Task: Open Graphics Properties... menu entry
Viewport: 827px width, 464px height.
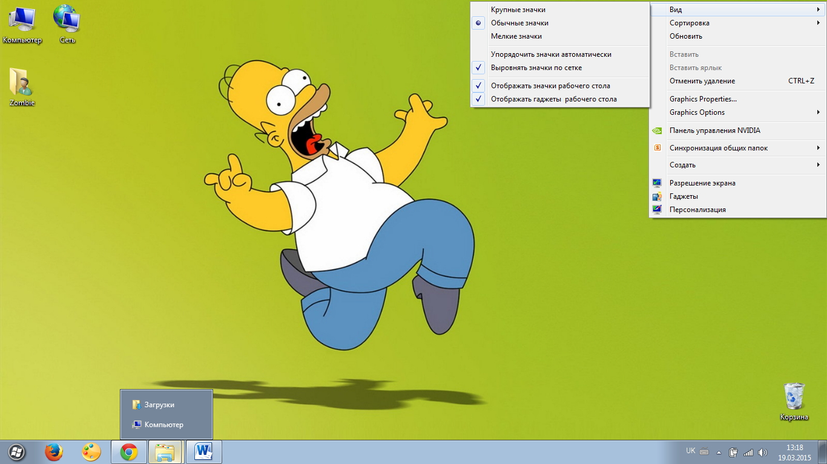Action: 737,99
